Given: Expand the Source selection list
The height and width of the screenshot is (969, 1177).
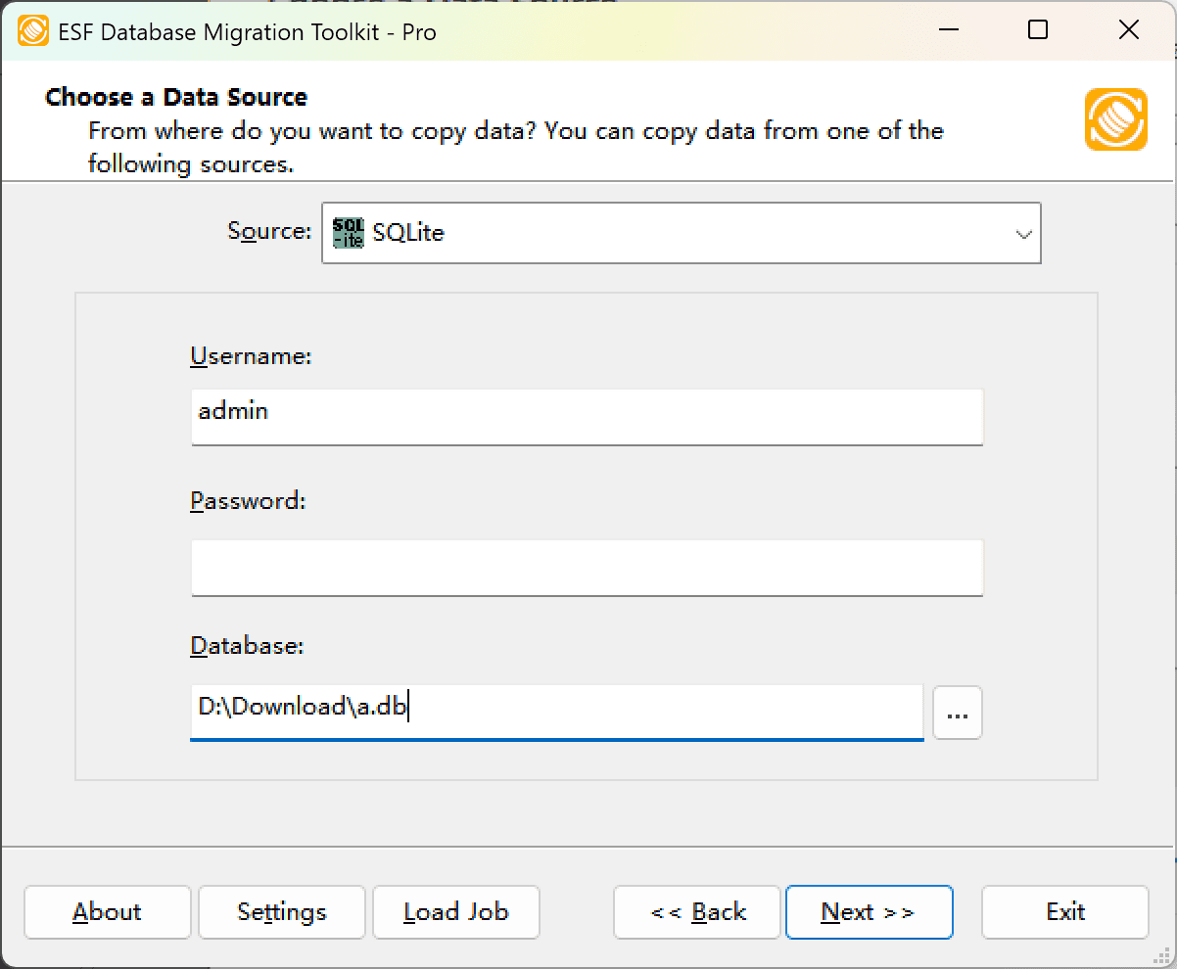Looking at the screenshot, I should [1024, 233].
